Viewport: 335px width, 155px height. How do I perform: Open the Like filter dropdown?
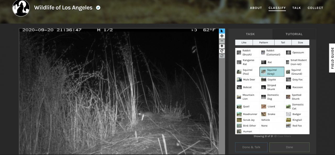244,42
